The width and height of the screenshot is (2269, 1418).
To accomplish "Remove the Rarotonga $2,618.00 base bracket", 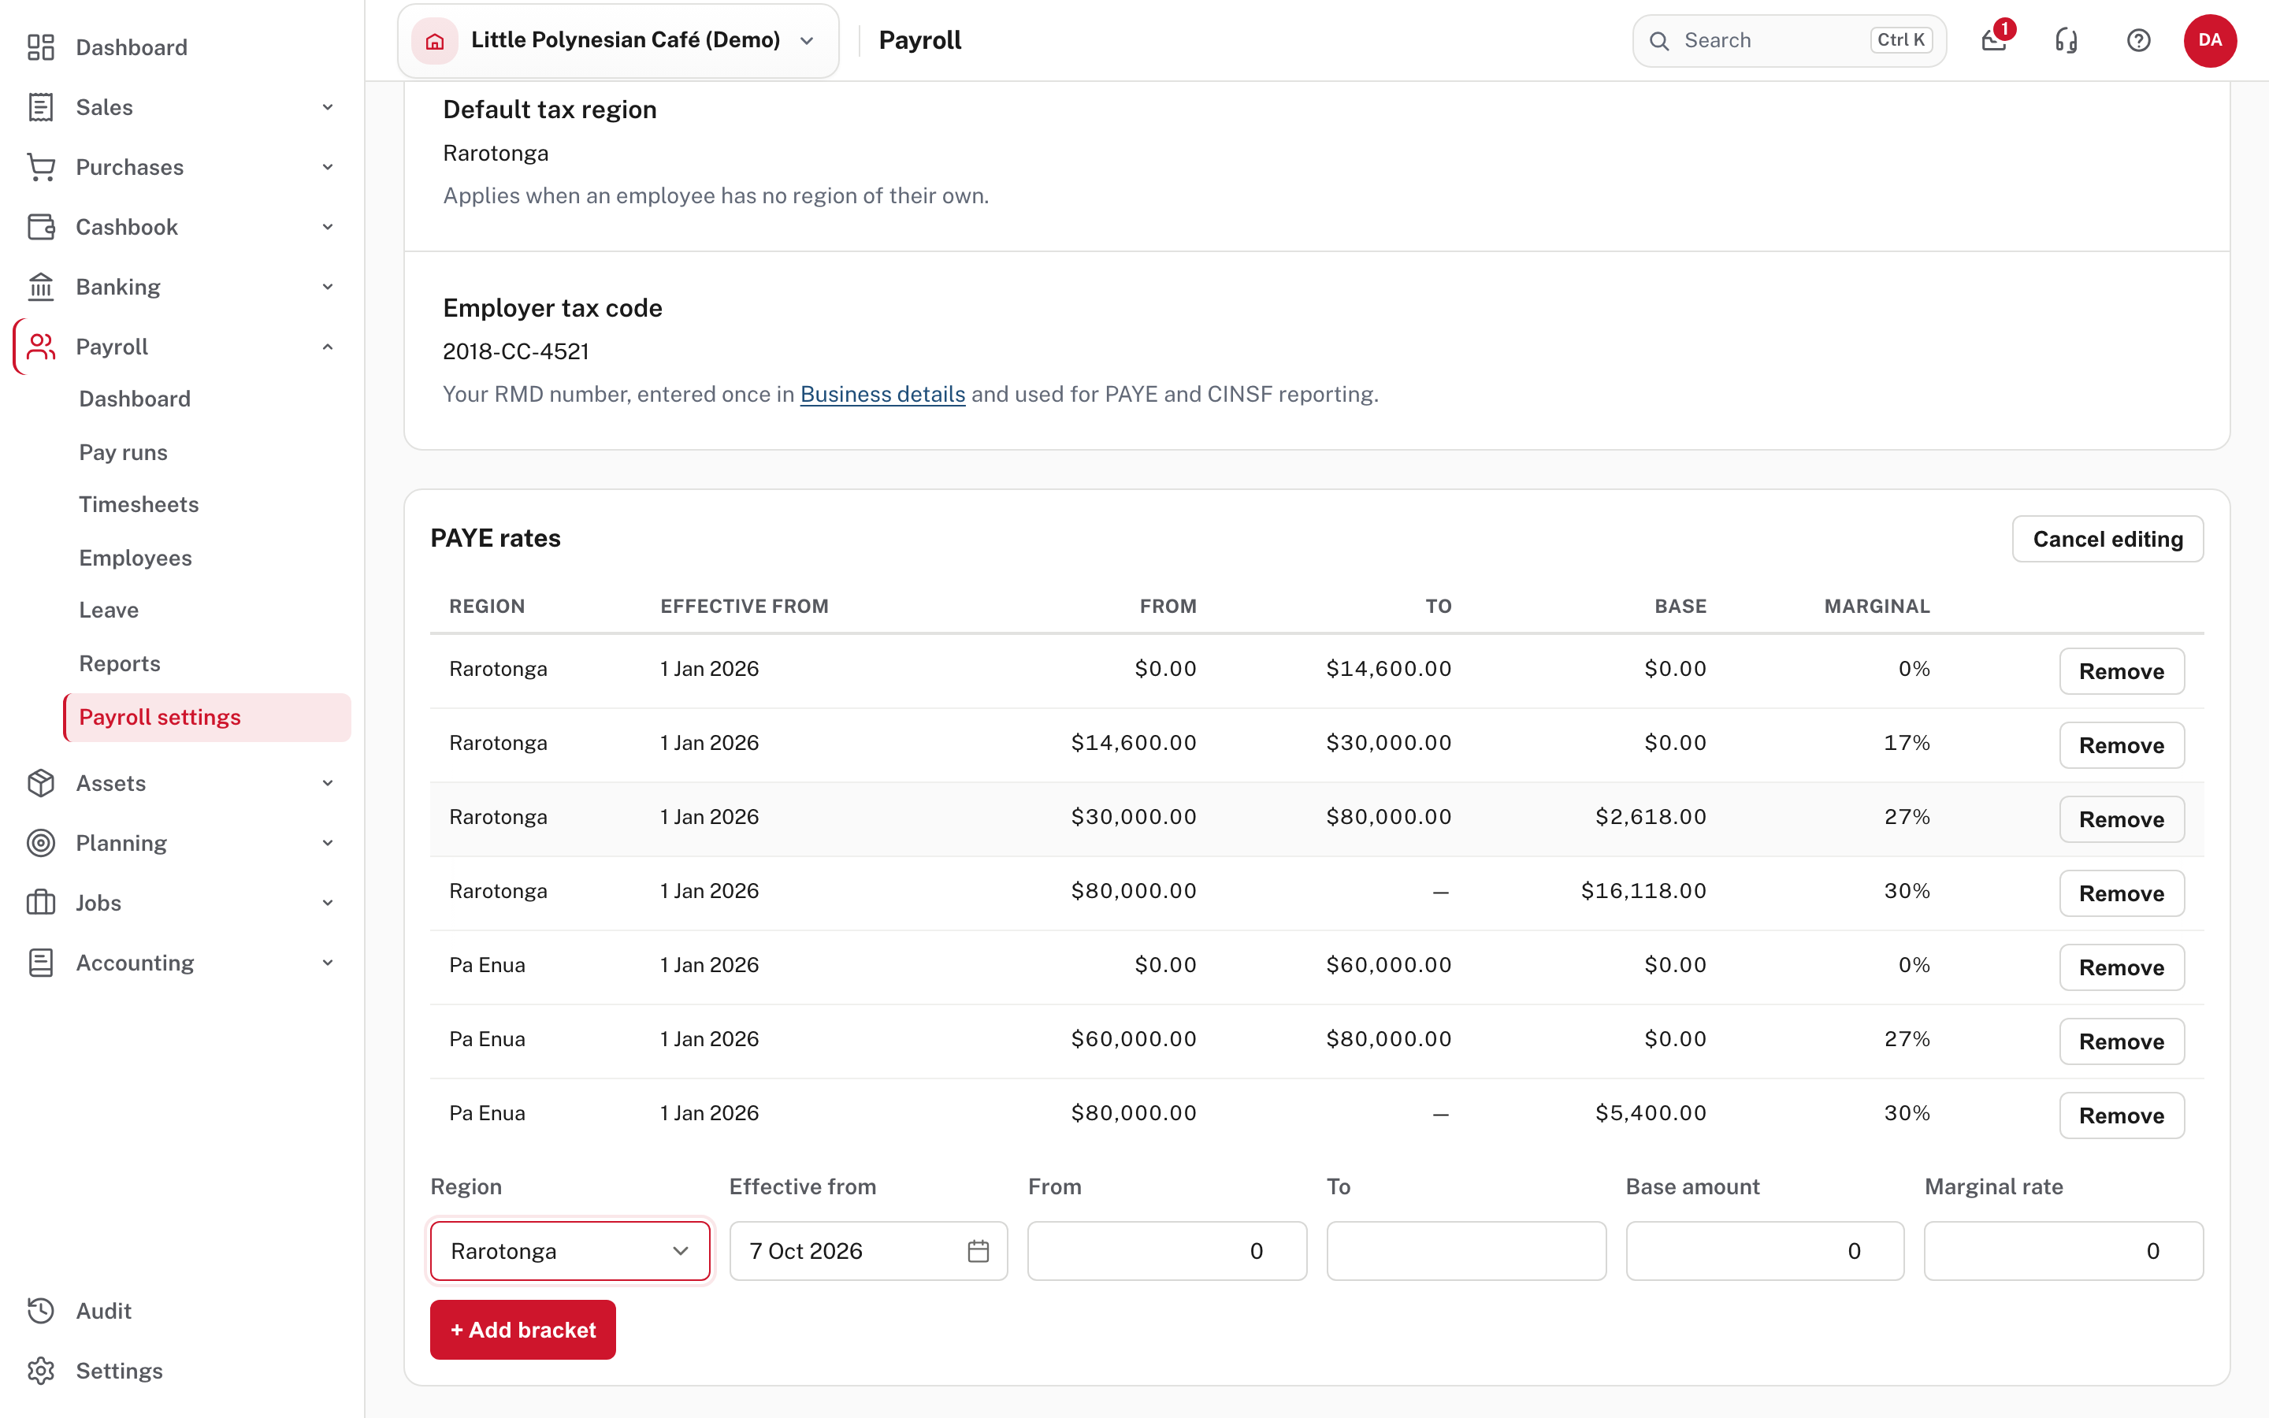I will [x=2122, y=819].
